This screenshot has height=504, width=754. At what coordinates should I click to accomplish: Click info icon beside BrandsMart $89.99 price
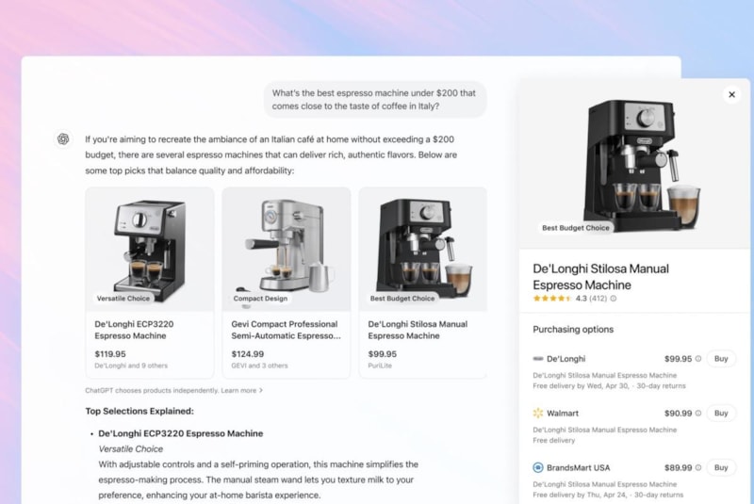point(698,467)
